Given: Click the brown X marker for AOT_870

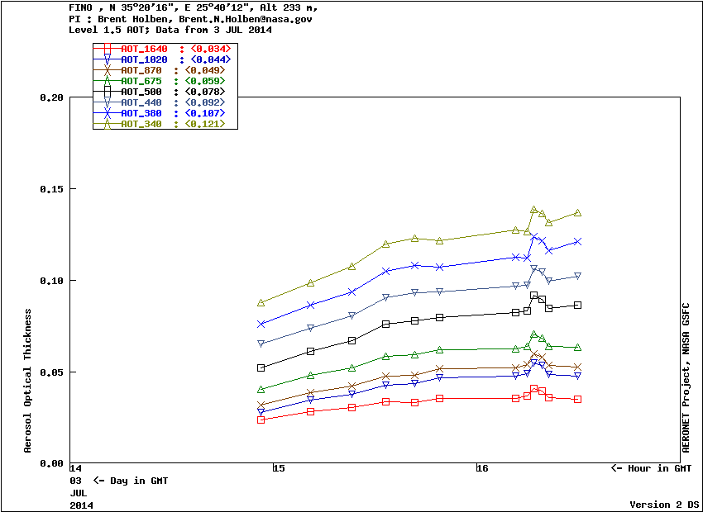Looking at the screenshot, I should coord(107,71).
